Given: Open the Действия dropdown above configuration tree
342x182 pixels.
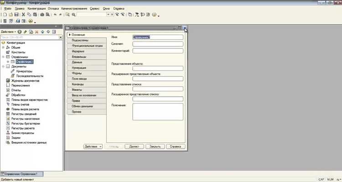Looking at the screenshot, I should (8, 32).
